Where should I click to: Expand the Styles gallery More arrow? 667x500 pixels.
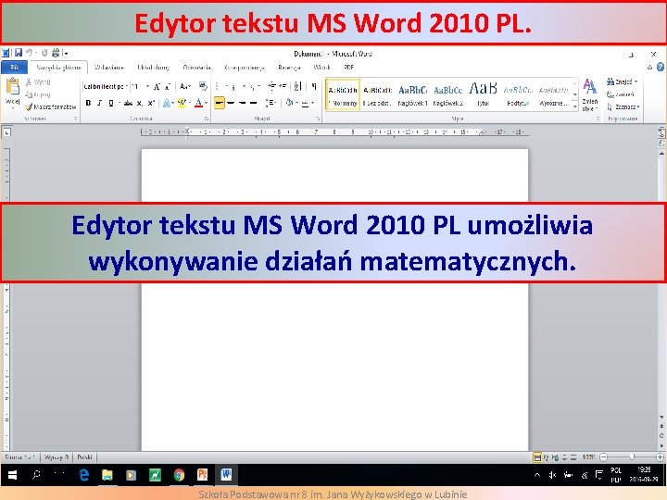[x=574, y=107]
